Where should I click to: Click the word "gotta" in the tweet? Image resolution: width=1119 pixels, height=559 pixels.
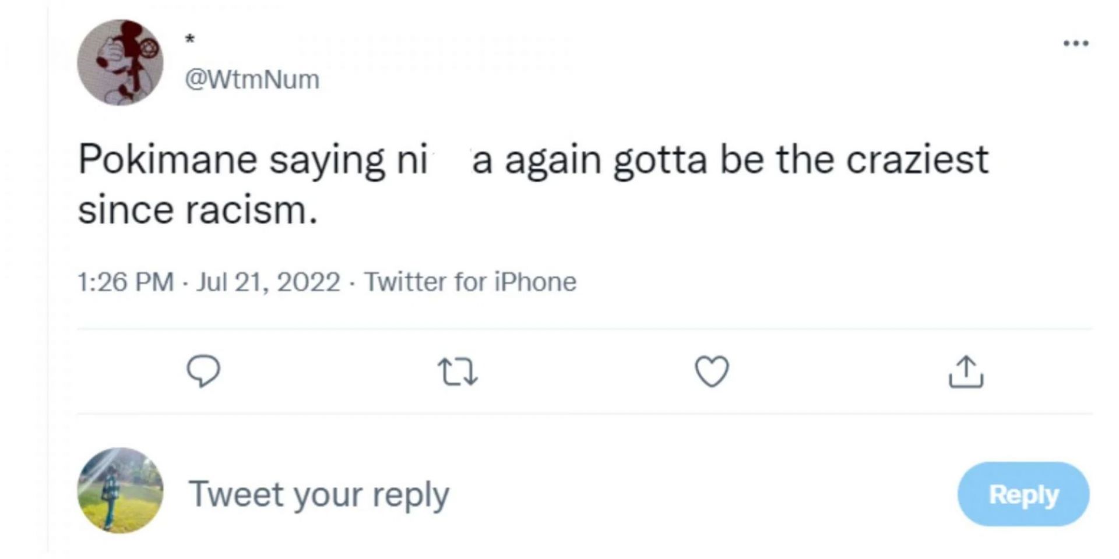click(x=660, y=160)
